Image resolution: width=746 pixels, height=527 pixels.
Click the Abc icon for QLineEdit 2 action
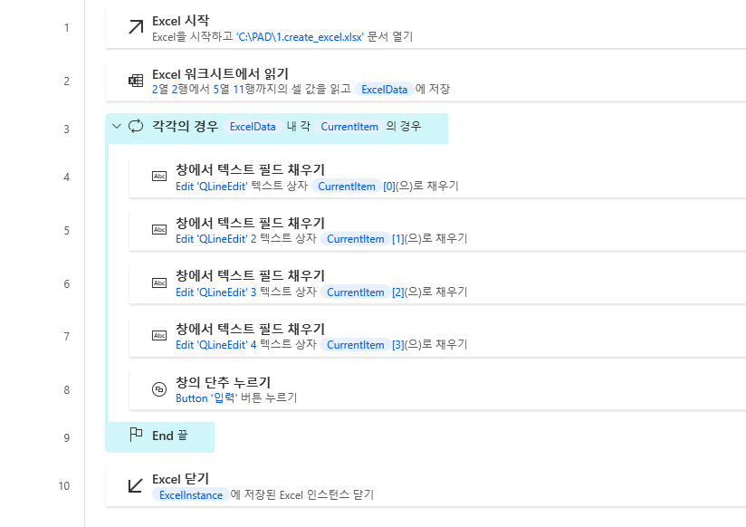coord(159,231)
